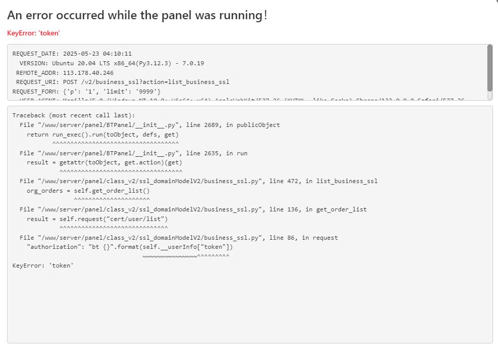
Task: Click the red KeyError: 'token' message
Action: pyautogui.click(x=33, y=33)
